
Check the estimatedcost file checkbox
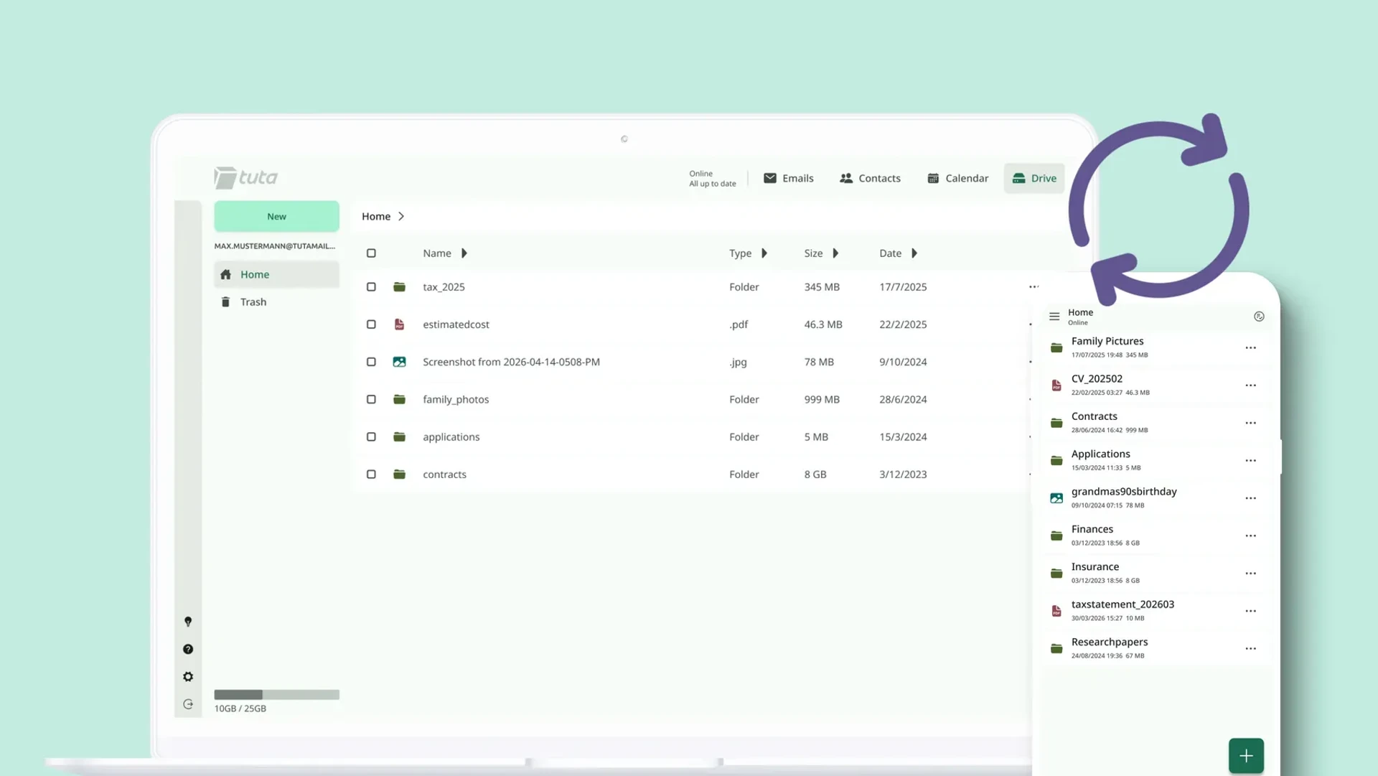coord(371,324)
